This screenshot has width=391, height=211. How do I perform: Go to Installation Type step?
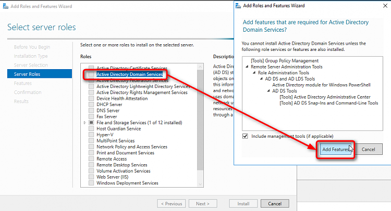click(x=31, y=56)
